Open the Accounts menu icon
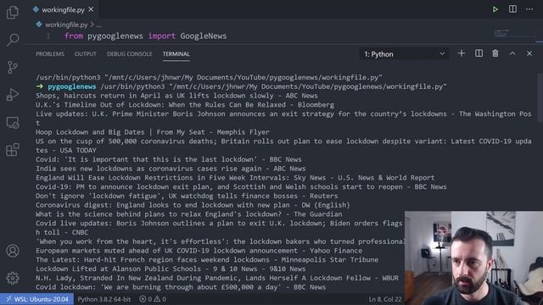 (13, 251)
